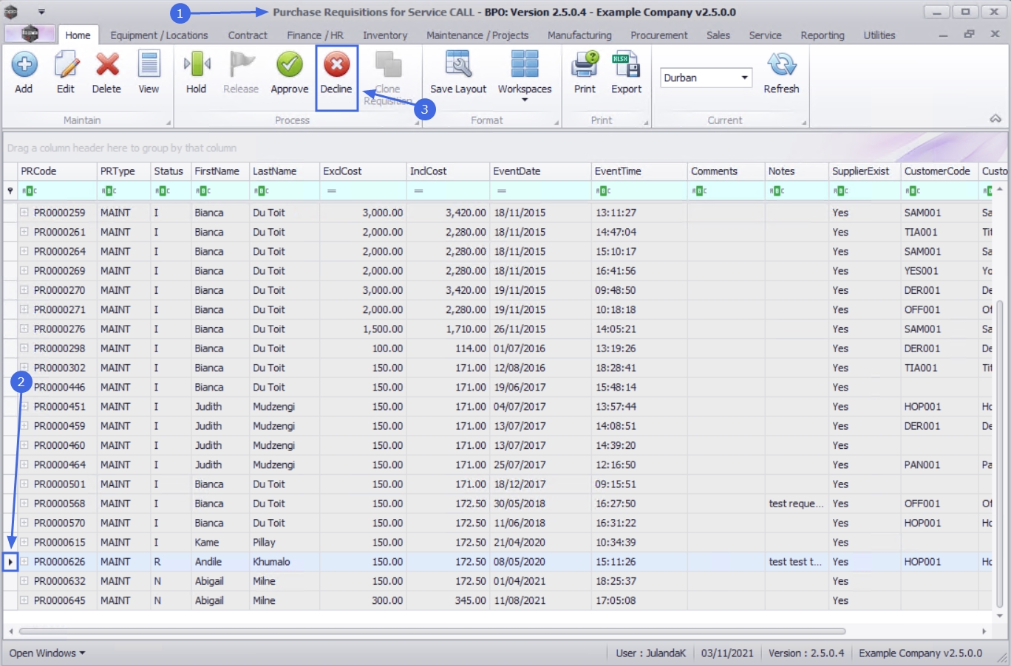
Task: Approve the selected requisition
Action: [289, 66]
